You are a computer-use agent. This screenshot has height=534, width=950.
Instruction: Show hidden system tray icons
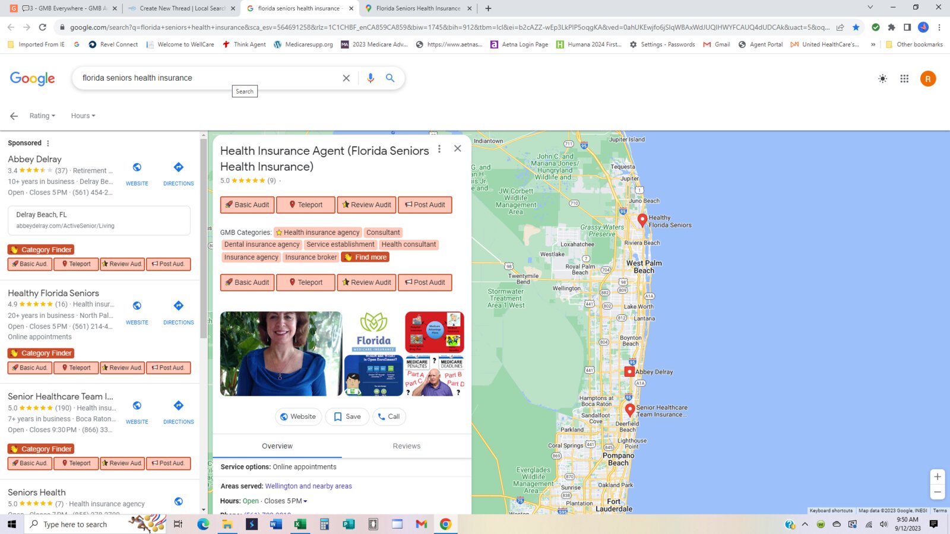pyautogui.click(x=805, y=524)
